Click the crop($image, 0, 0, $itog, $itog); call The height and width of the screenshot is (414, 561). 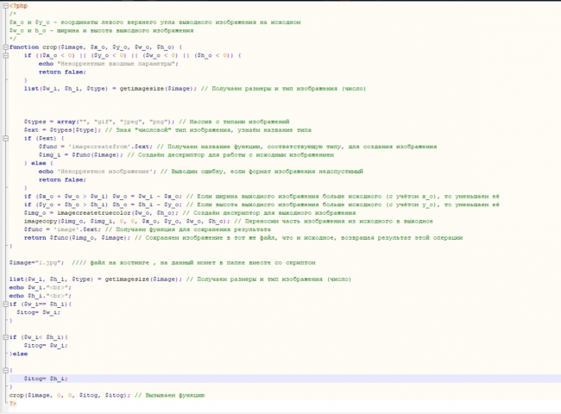click(70, 395)
